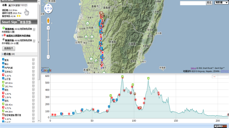This screenshot has height=128, width=229.
Task: Click the red slope icon beside 5.16 %
Action: tap(3, 75)
